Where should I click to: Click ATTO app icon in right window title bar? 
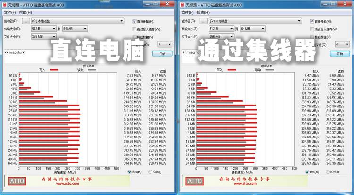coord(182,5)
